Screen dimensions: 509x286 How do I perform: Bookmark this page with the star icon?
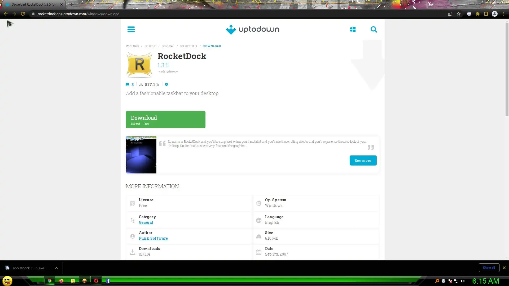tap(459, 14)
